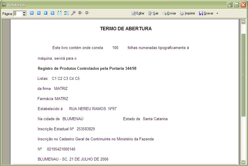
Task: Go to the next page
Action: tap(46, 13)
